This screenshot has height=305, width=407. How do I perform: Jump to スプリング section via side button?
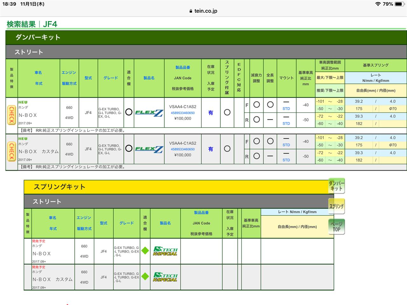336,206
